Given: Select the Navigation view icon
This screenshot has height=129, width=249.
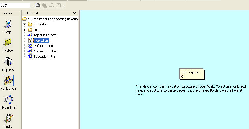Looking at the screenshot, I should [8, 81].
